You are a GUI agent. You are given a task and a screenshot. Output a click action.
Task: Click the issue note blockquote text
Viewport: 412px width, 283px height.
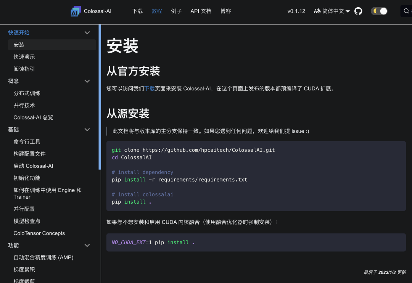(x=211, y=131)
